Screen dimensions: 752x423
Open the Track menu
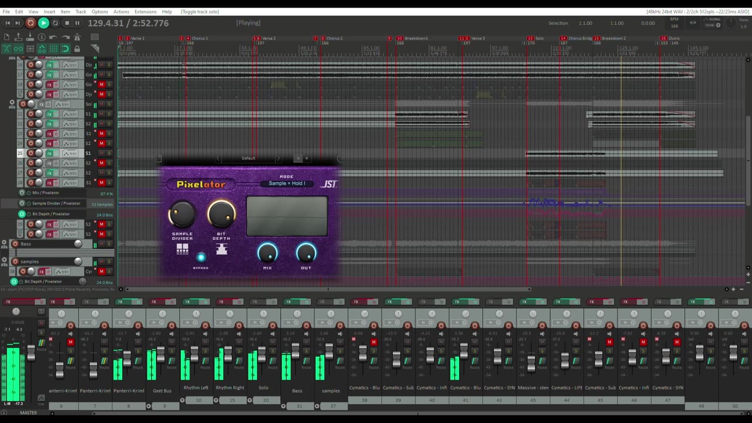pos(81,12)
